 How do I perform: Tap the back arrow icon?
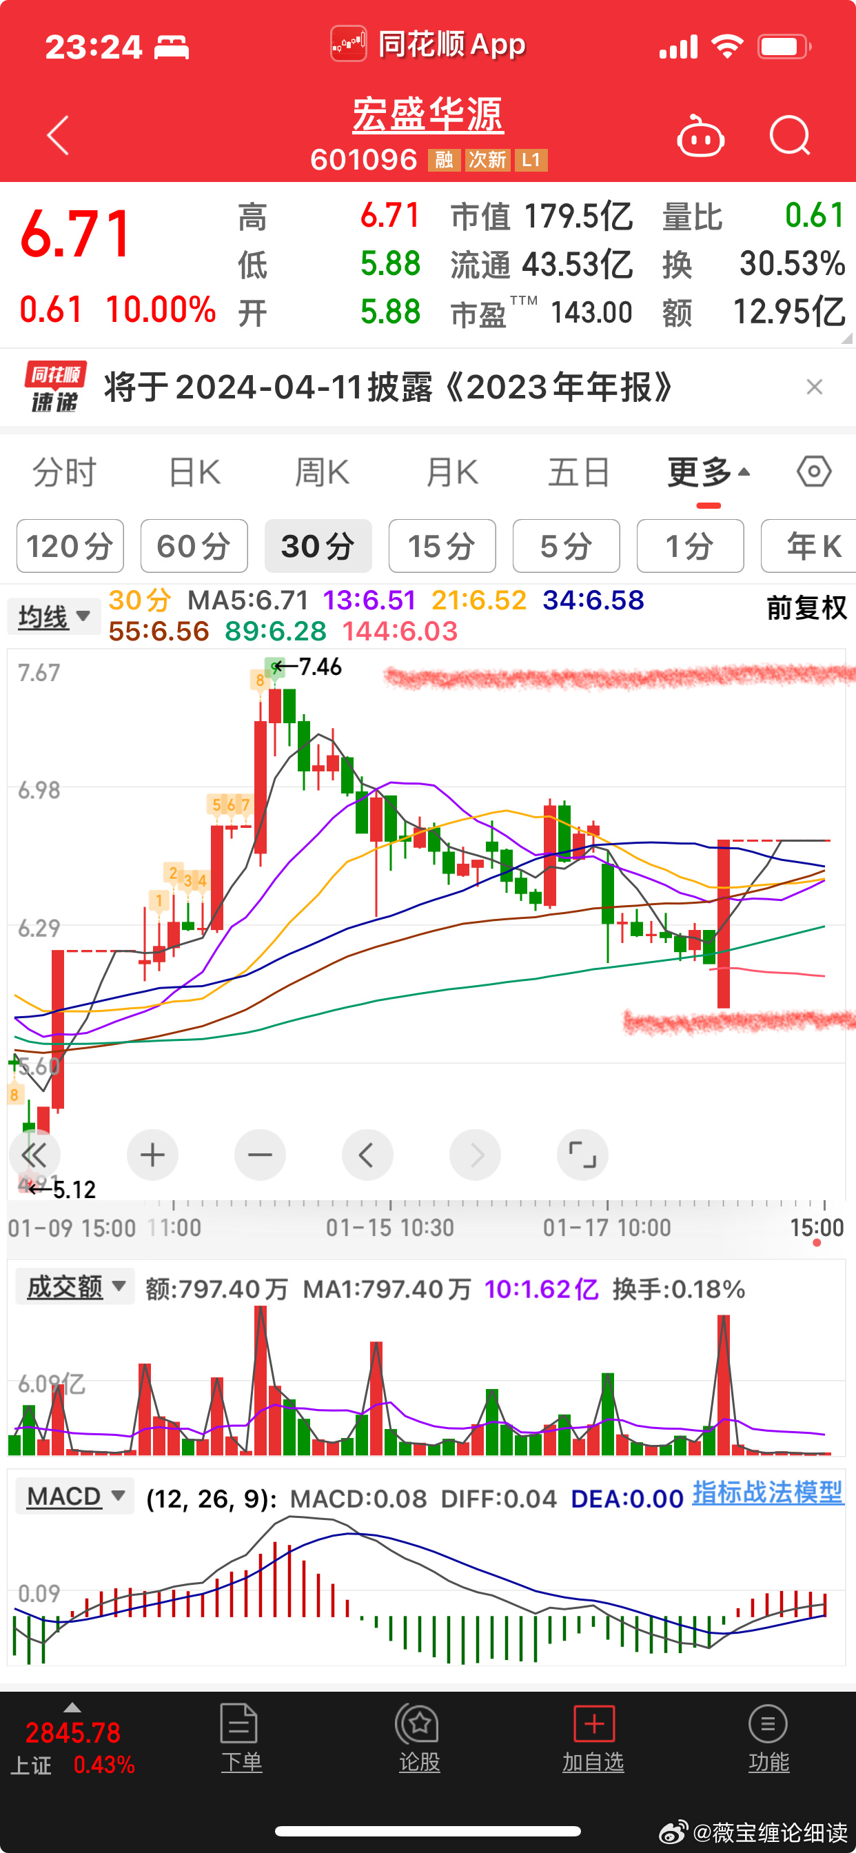pos(57,135)
